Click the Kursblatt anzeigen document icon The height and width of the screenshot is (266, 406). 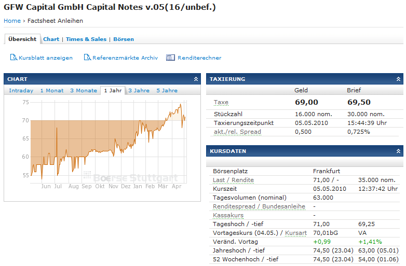13,58
